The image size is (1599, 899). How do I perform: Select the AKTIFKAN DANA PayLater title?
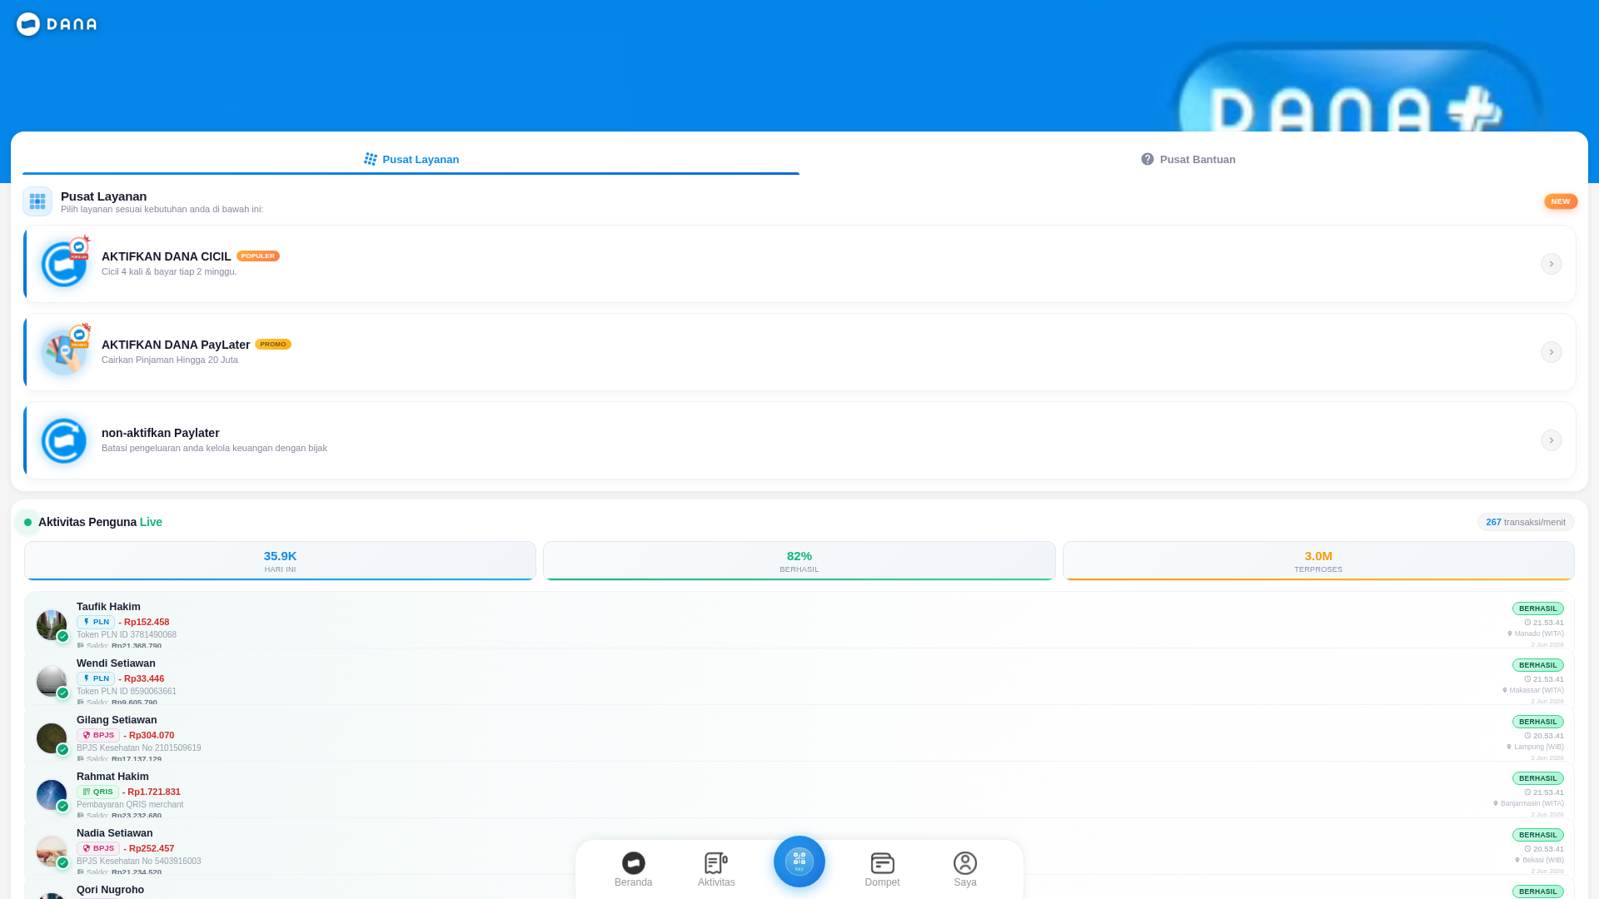click(x=176, y=345)
